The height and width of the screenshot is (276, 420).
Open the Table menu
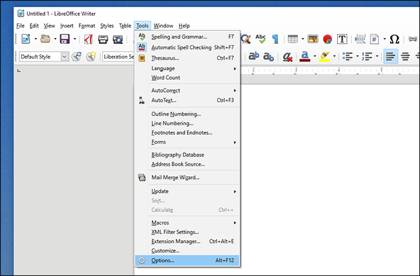click(125, 26)
